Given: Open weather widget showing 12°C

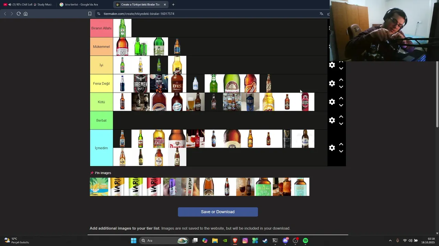Looking at the screenshot, I should coord(17,241).
